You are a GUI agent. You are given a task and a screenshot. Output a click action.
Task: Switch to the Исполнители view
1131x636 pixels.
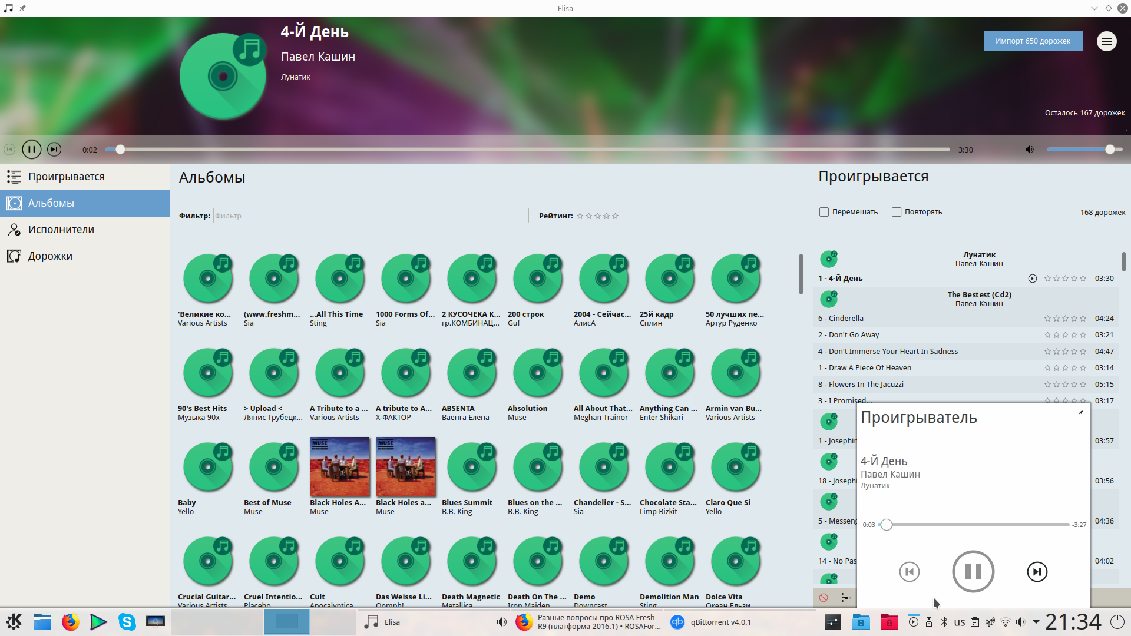pos(61,230)
